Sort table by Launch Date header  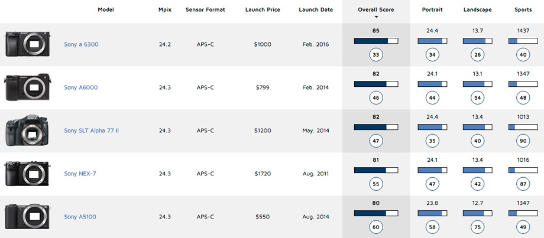tap(315, 9)
